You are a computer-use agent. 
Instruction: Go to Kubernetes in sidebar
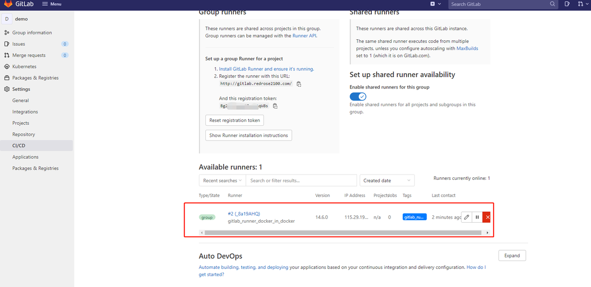pyautogui.click(x=24, y=66)
